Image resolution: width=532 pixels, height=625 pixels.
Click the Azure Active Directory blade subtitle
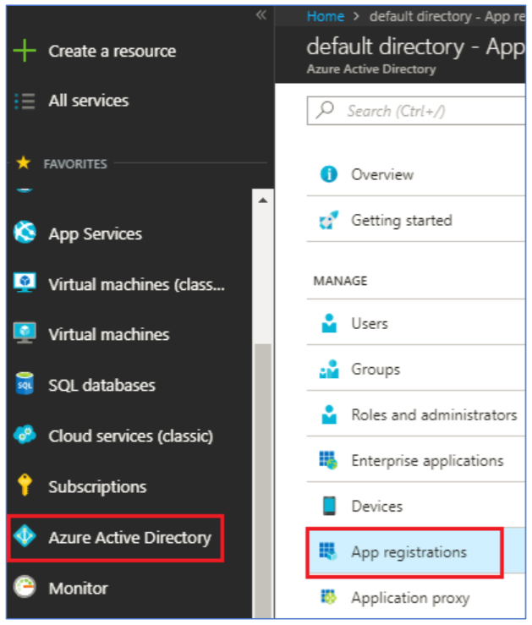[371, 69]
